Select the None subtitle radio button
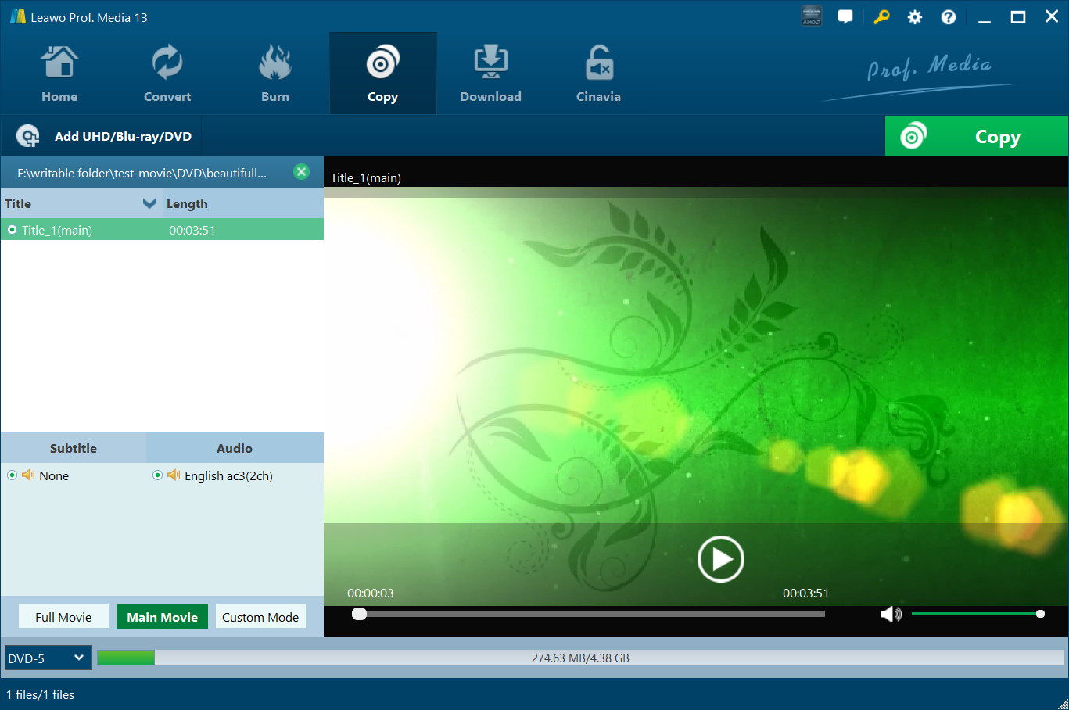 tap(13, 475)
